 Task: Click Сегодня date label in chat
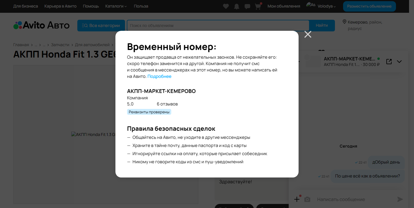click(x=348, y=146)
